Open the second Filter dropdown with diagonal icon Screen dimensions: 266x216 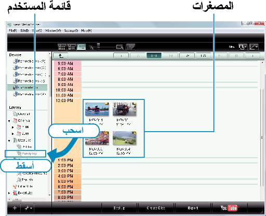tap(254, 47)
